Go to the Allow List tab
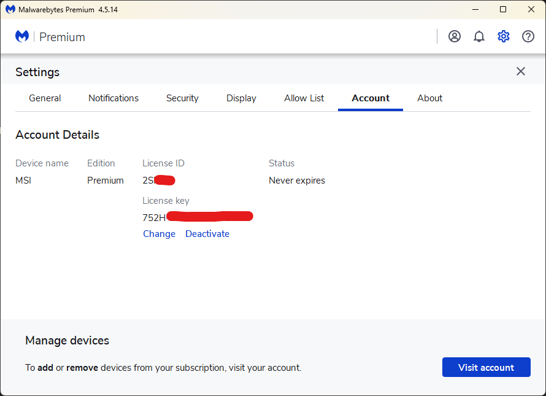Viewport: 546px width, 396px height. 304,98
